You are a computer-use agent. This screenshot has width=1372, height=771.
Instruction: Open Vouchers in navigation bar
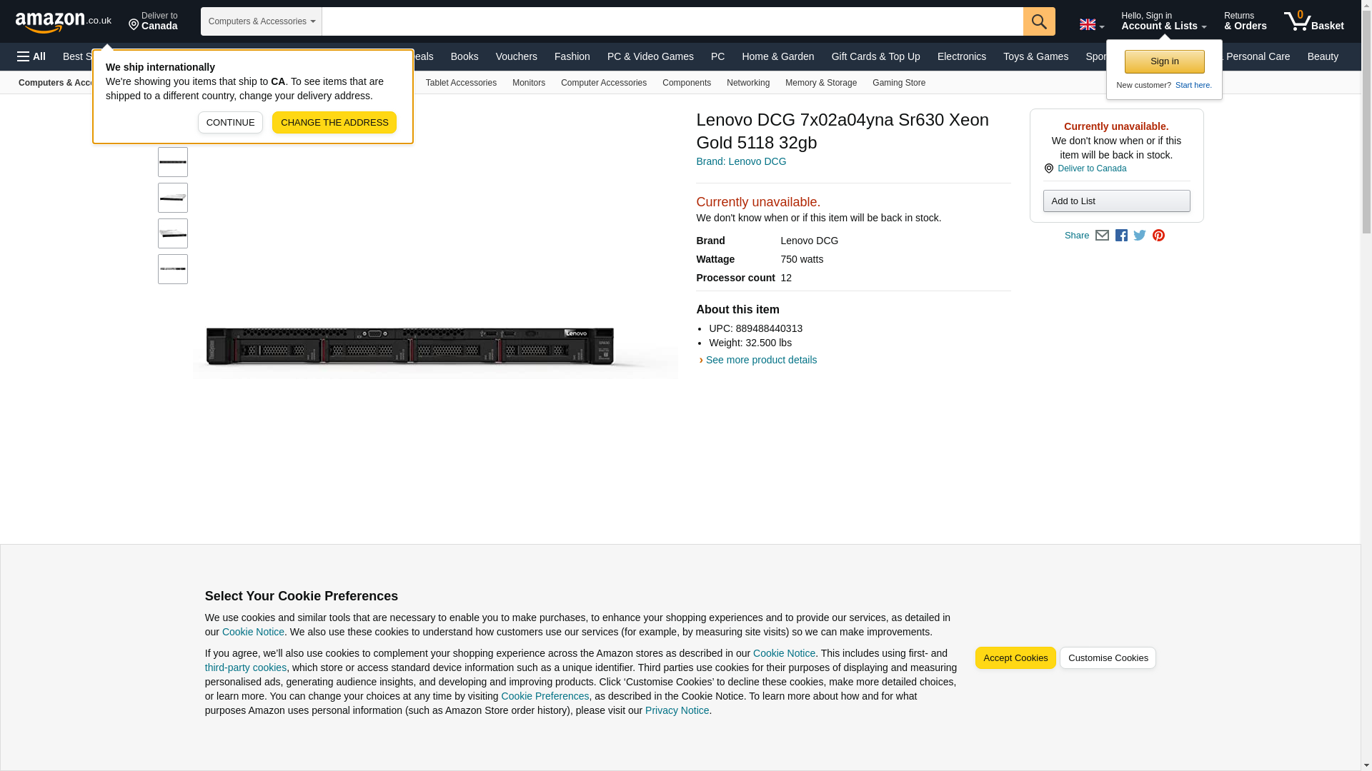(x=516, y=56)
